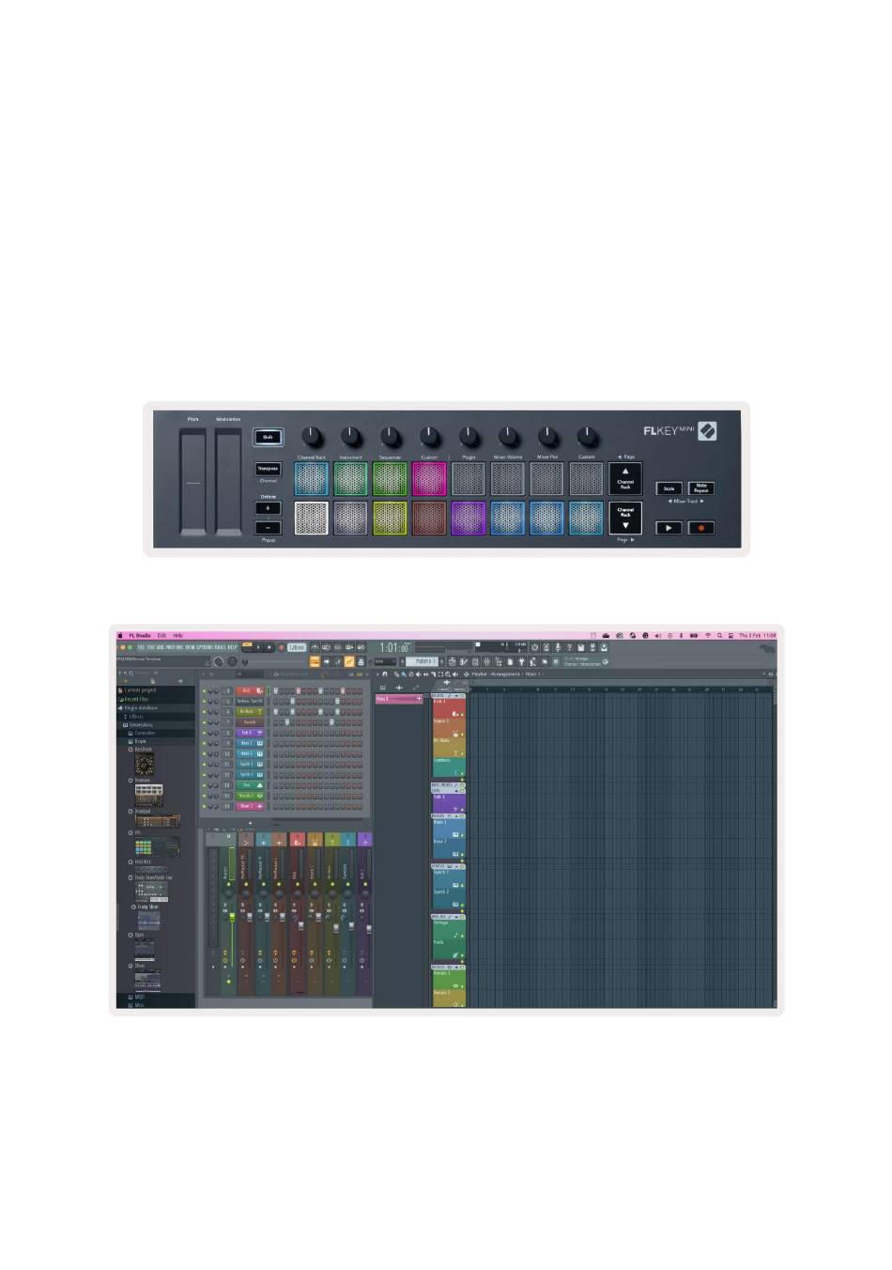The width and height of the screenshot is (892, 1270).
Task: Click the Scale button on FLkey controller
Action: [669, 488]
